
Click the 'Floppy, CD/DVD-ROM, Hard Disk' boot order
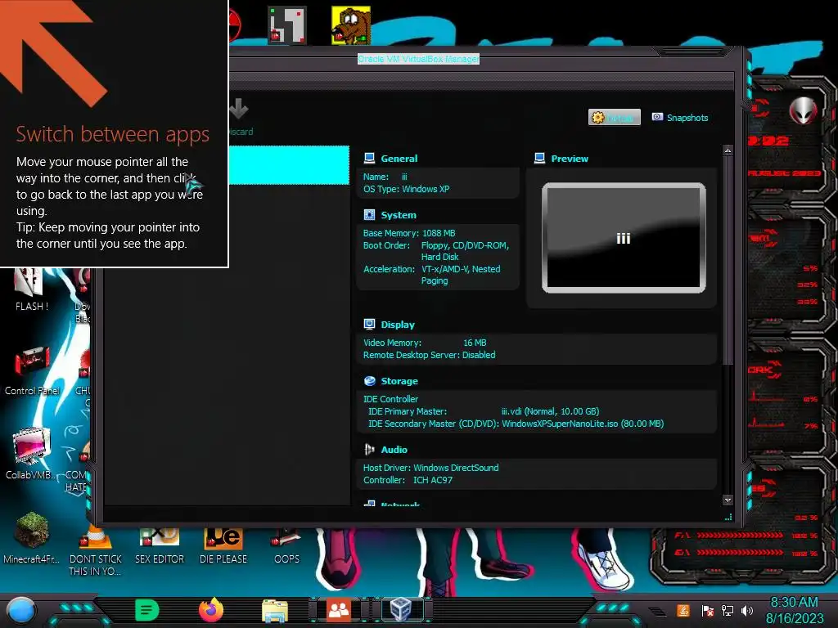(x=465, y=251)
